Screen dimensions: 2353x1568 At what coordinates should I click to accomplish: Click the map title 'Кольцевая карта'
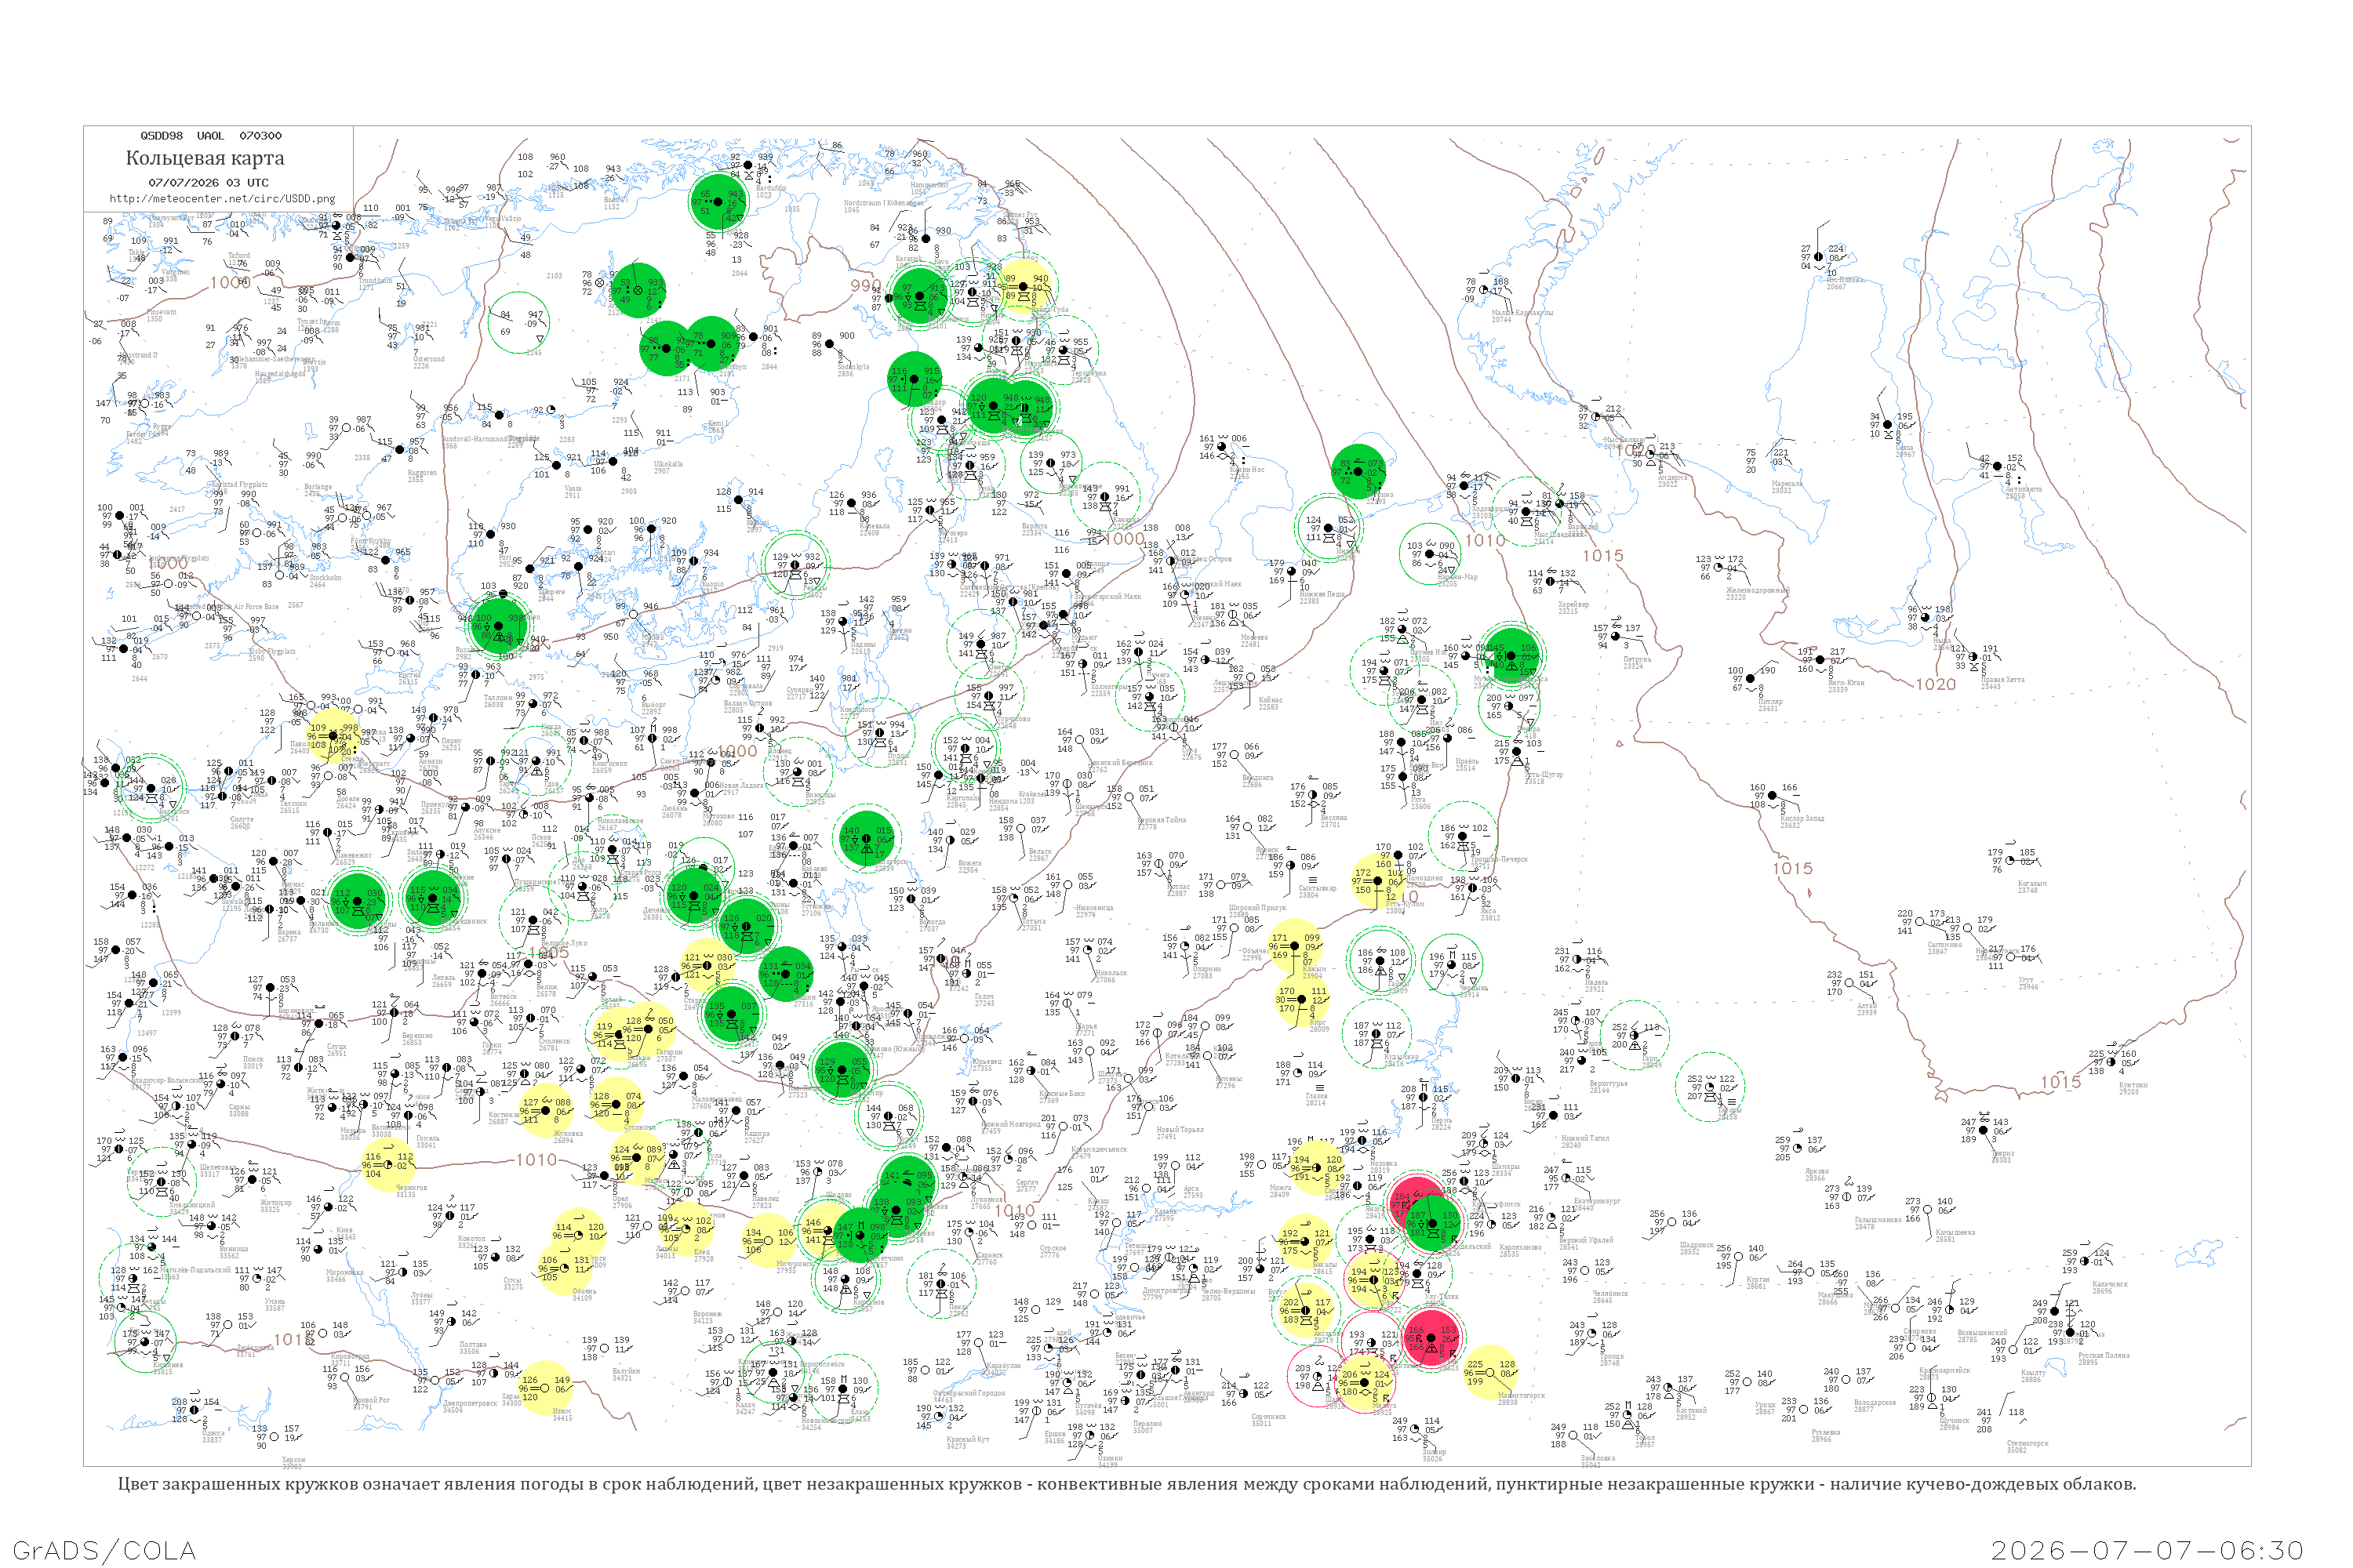205,158
